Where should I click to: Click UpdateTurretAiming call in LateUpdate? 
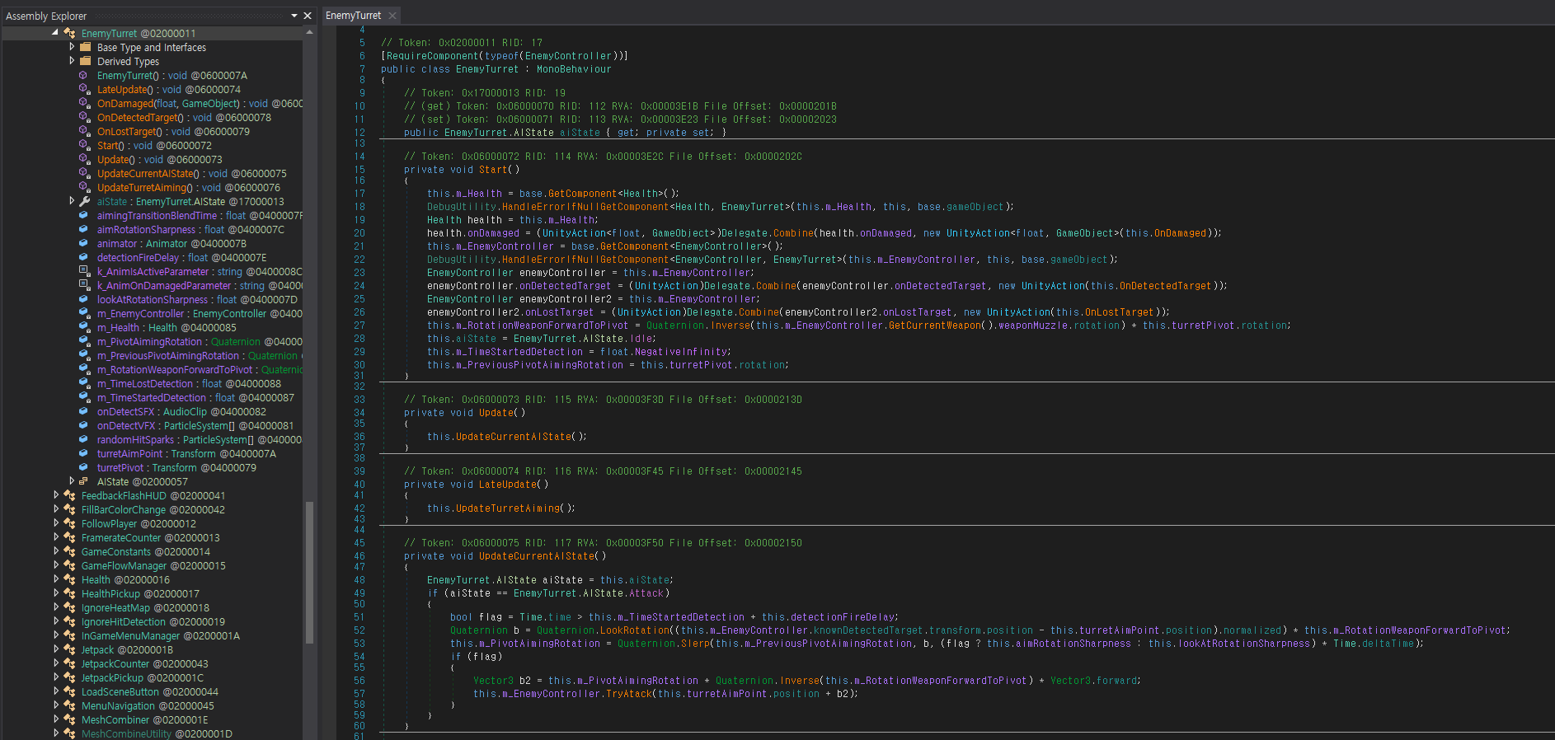click(x=507, y=508)
